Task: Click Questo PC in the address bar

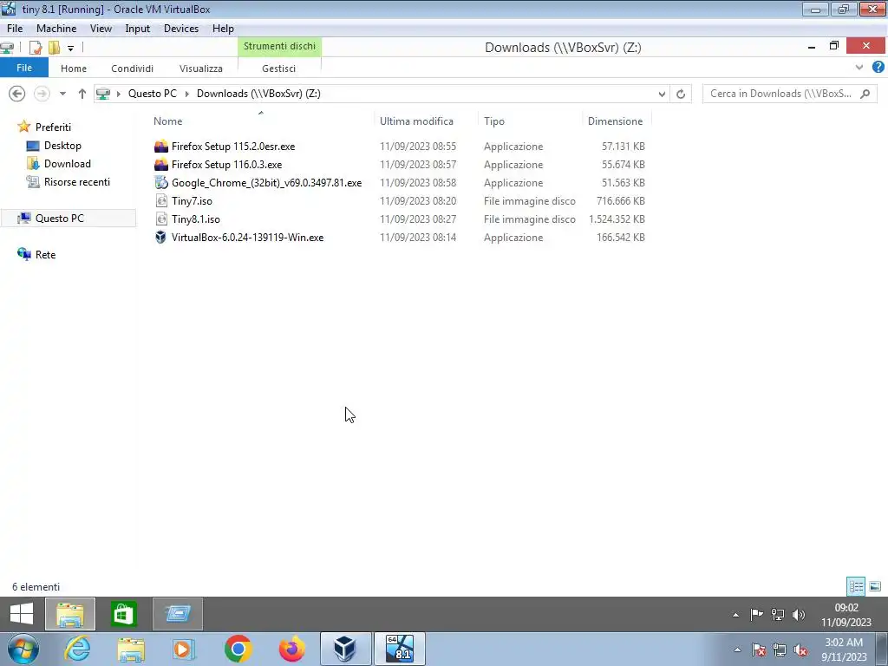Action: click(153, 94)
